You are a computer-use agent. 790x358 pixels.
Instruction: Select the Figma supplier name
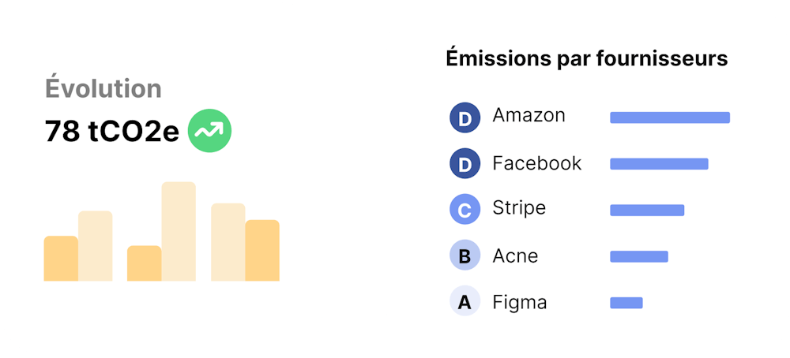[520, 303]
